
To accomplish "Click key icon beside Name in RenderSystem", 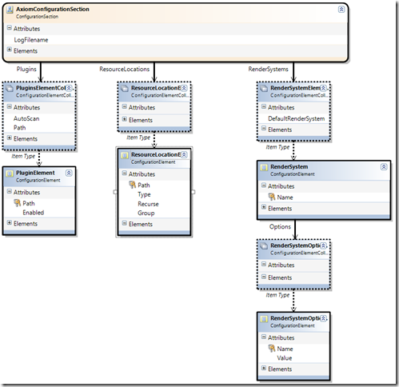I will pyautogui.click(x=272, y=197).
